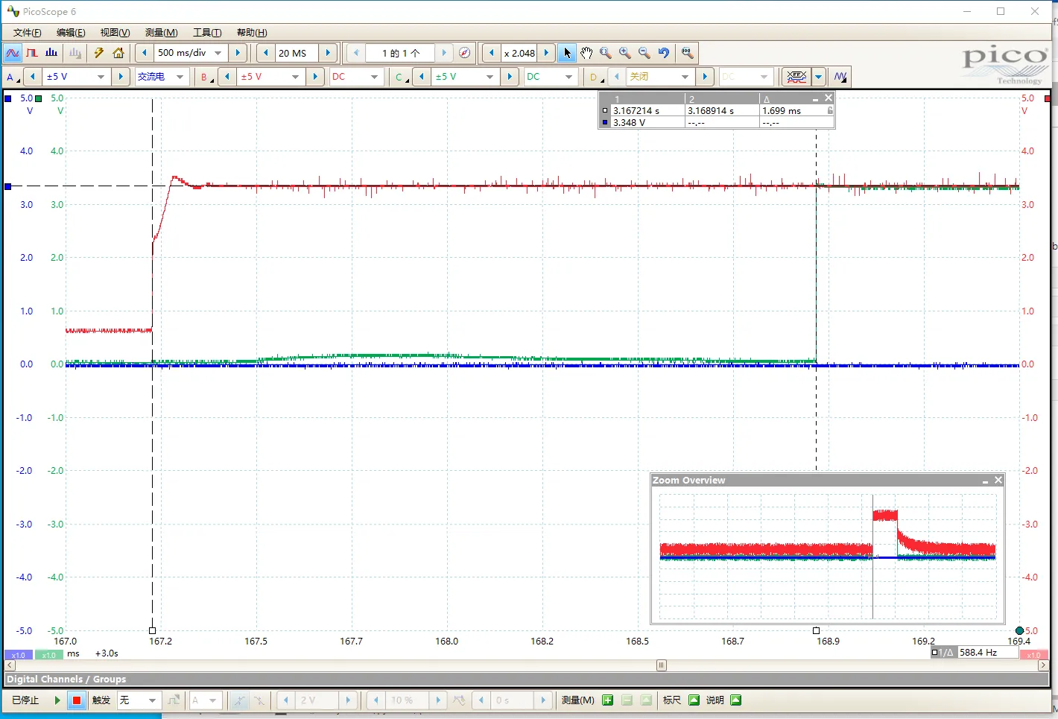Image resolution: width=1058 pixels, height=719 pixels.
Task: Switch to scope mode icon
Action: click(x=13, y=53)
